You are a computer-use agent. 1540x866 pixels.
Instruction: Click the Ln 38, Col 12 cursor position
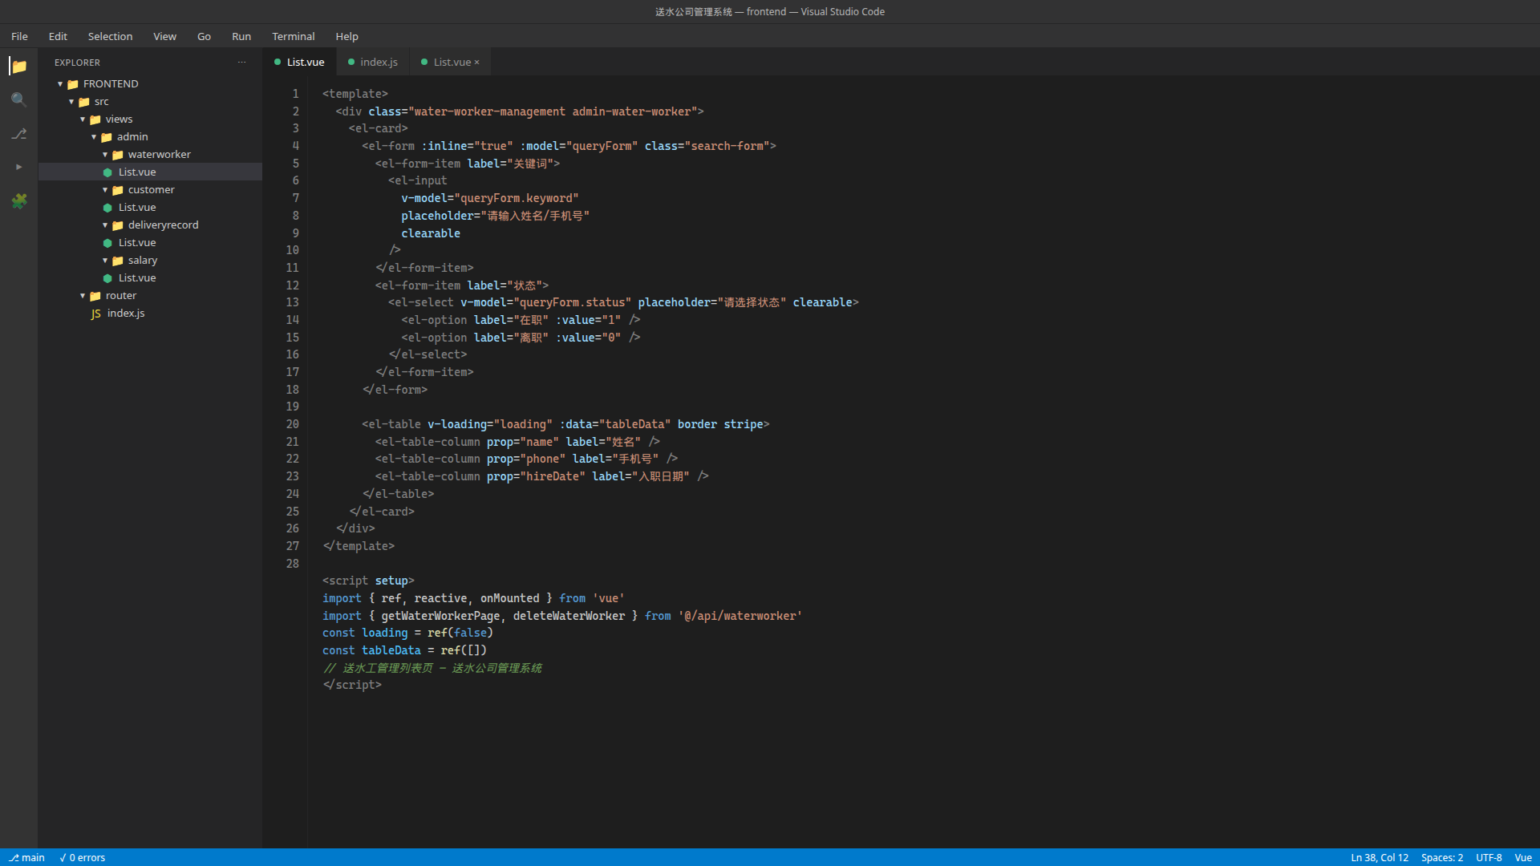click(x=1380, y=858)
